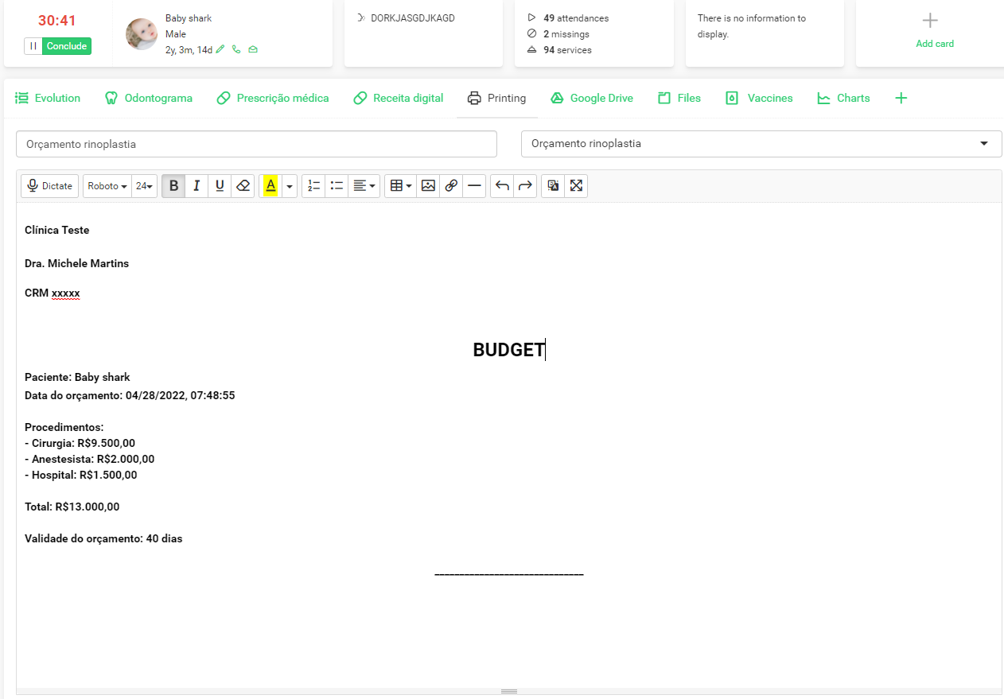Click the pencil edit patient icon
Viewport: 1004px width, 699px height.
(x=220, y=49)
